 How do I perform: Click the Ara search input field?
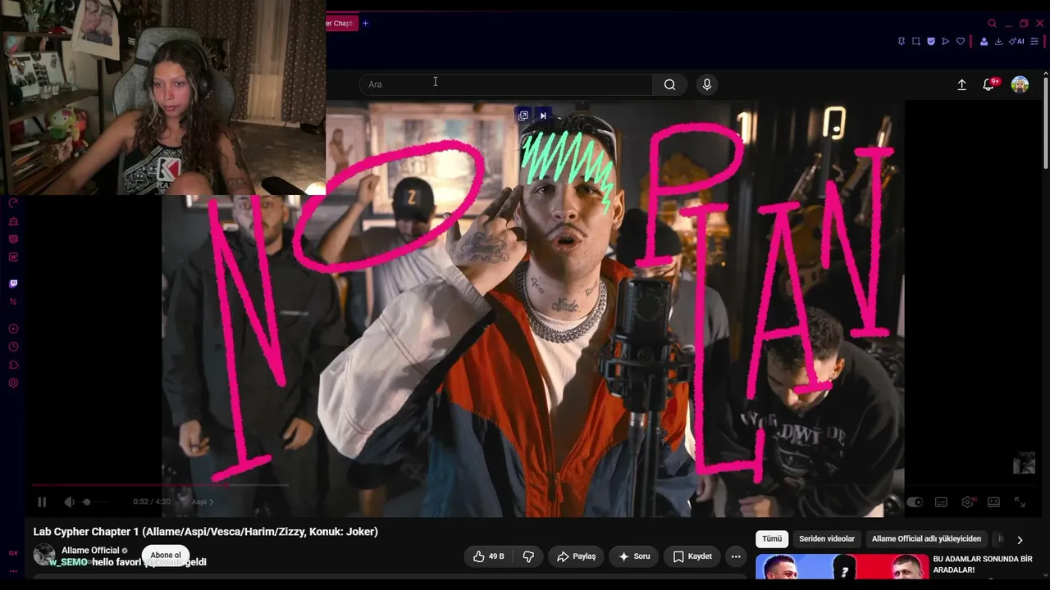pyautogui.click(x=505, y=84)
